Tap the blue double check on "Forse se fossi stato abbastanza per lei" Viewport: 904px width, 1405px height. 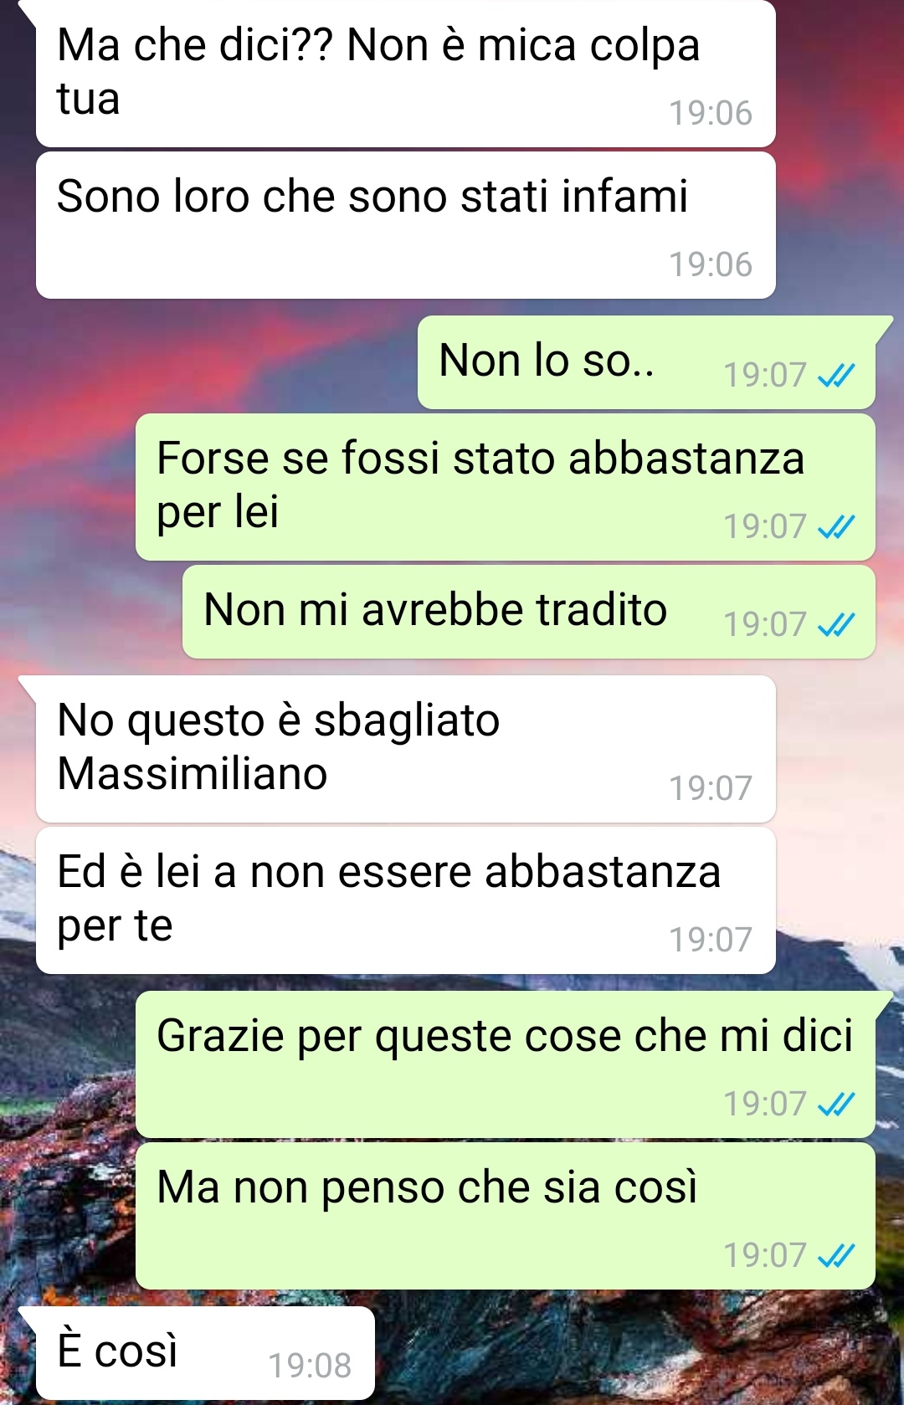pyautogui.click(x=836, y=527)
